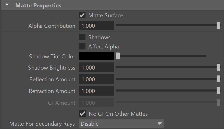Click the Shadow Brightness value field

97,67
